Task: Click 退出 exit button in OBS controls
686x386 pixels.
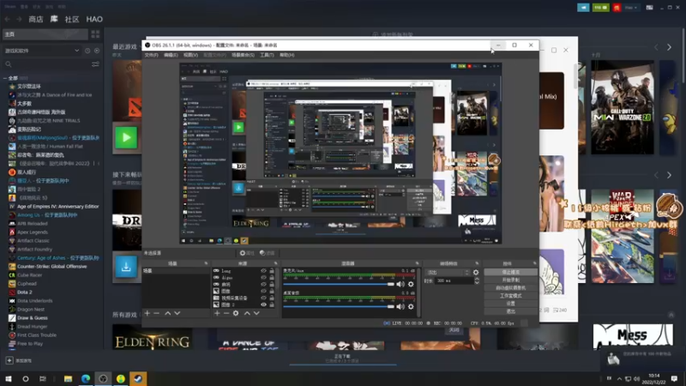Action: [510, 311]
